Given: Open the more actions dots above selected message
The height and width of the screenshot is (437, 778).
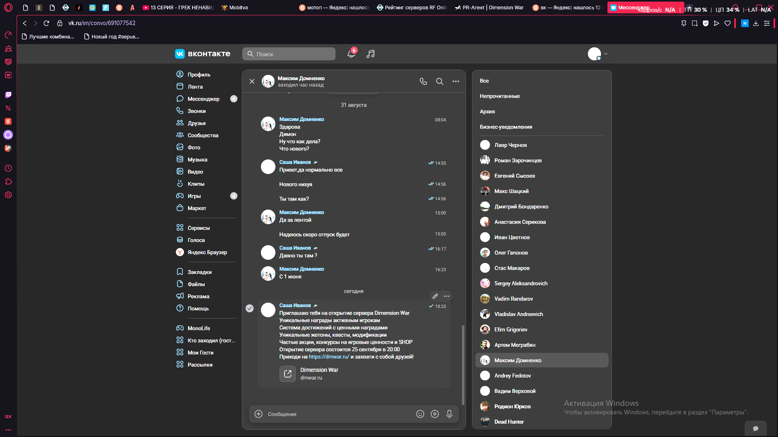Looking at the screenshot, I should tap(447, 296).
